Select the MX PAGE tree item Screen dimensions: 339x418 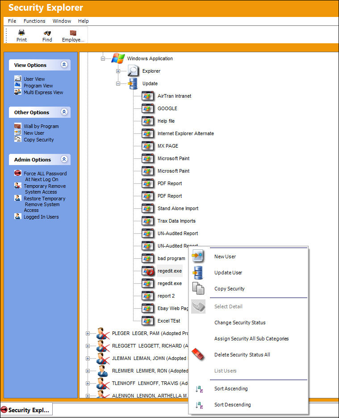[167, 146]
